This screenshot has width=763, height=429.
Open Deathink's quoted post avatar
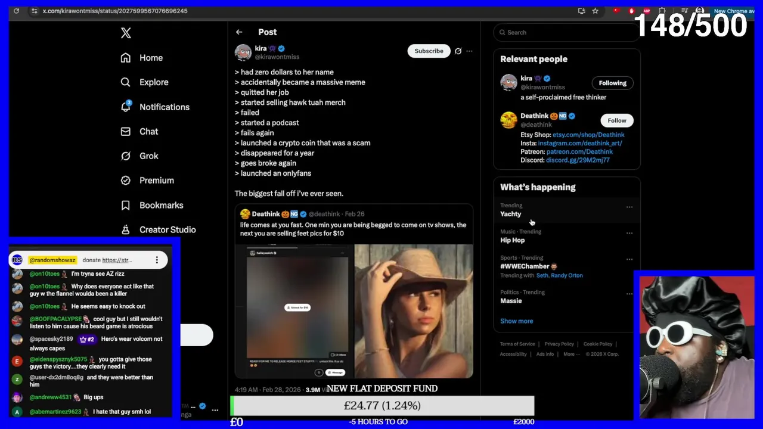[245, 214]
